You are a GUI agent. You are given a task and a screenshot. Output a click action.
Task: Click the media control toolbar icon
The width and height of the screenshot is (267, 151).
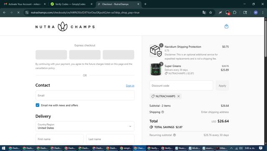(x=245, y=13)
